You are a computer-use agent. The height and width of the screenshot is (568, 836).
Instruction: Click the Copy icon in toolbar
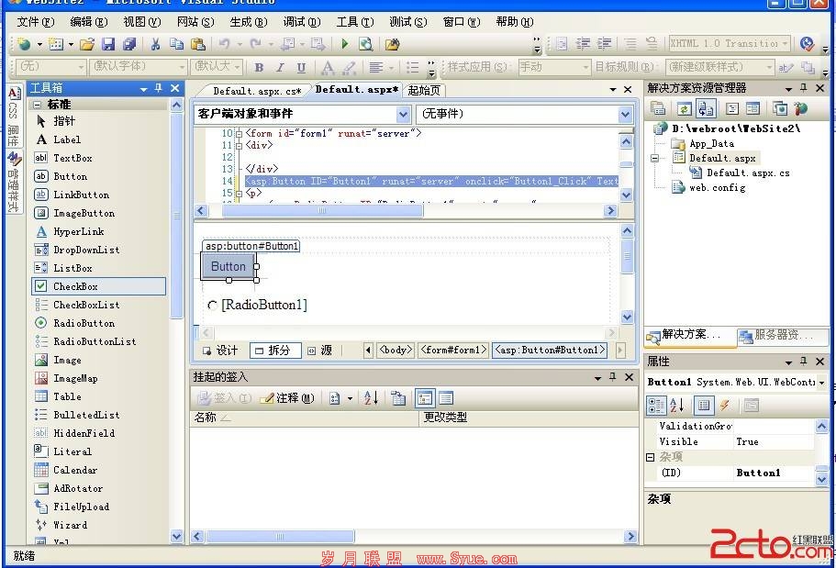point(176,44)
